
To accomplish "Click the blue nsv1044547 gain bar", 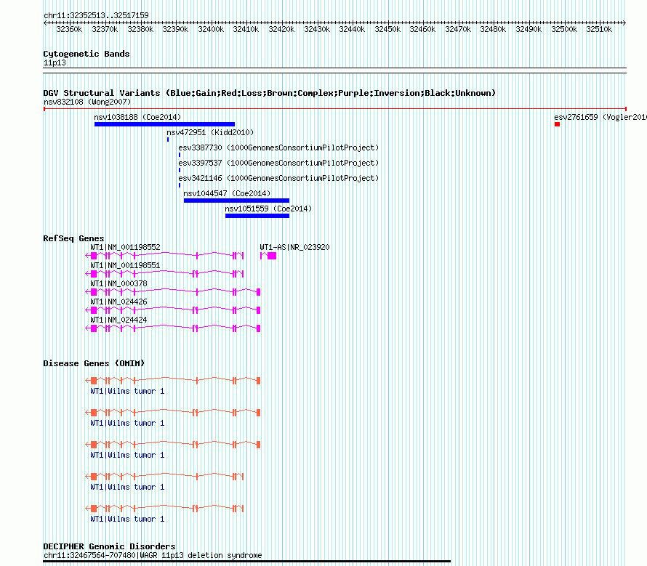I will click(x=236, y=201).
